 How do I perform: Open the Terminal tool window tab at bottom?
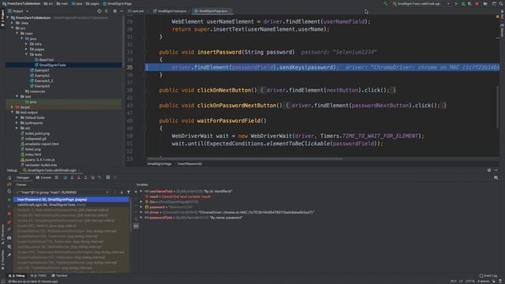[59, 276]
